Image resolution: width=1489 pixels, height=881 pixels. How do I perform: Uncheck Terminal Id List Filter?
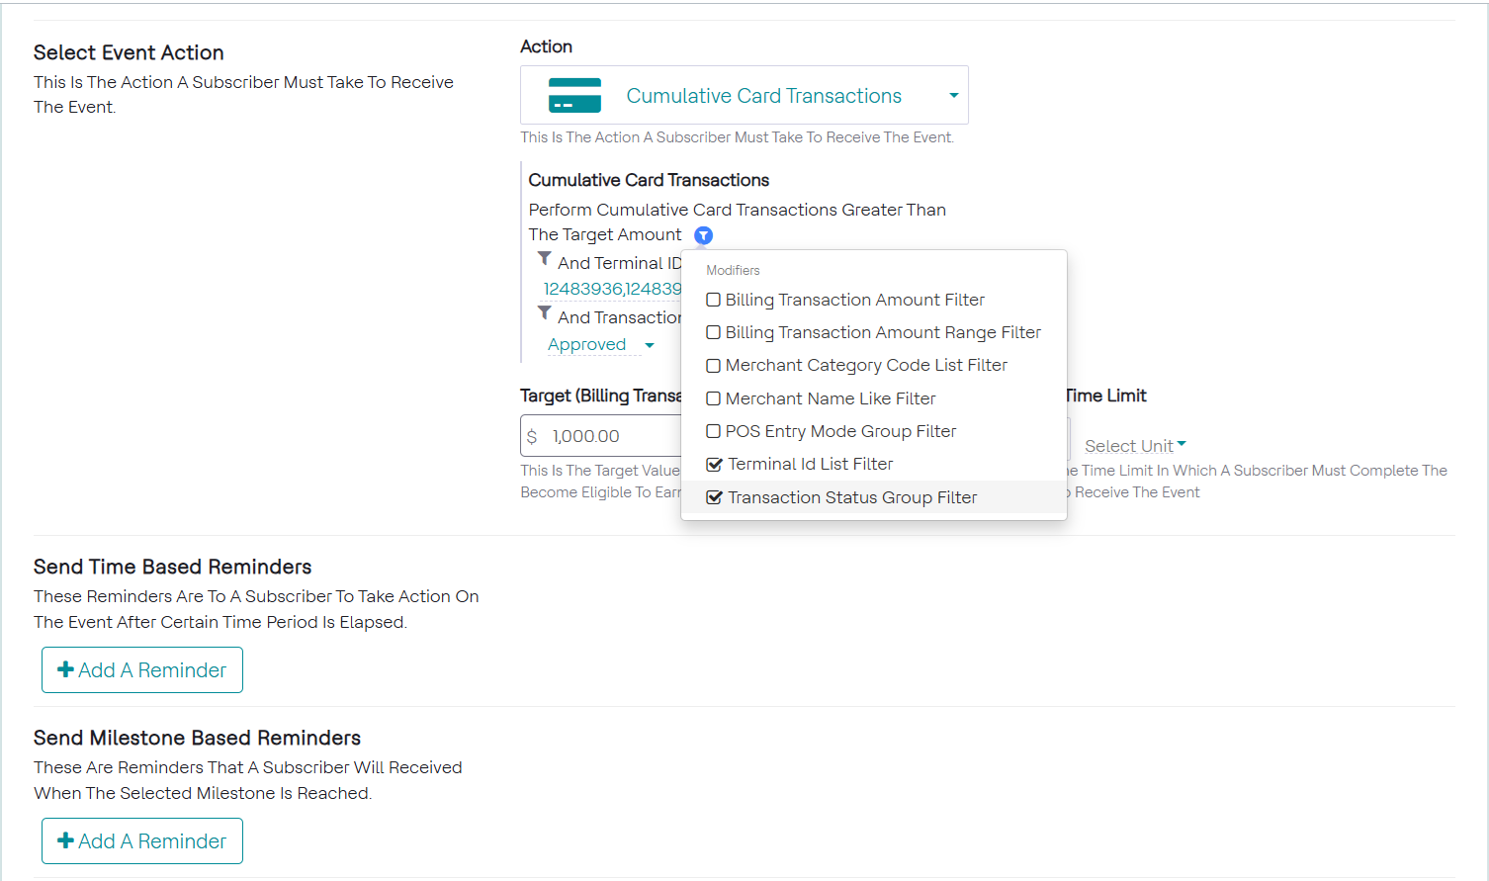click(714, 465)
